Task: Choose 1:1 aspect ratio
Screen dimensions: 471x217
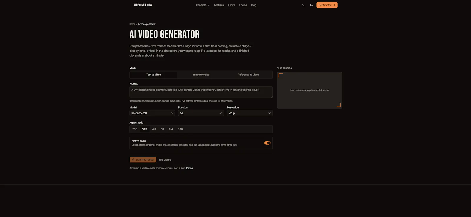Action: (x=162, y=129)
